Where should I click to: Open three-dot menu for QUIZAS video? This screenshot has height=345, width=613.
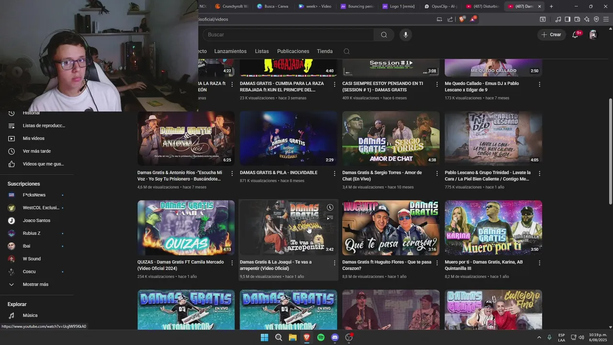[x=232, y=263]
